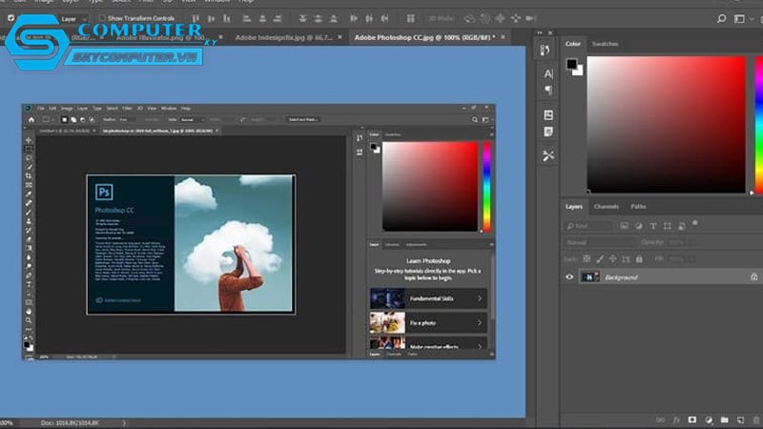Open the Kind filter dropdown
763x429 pixels.
tap(588, 226)
